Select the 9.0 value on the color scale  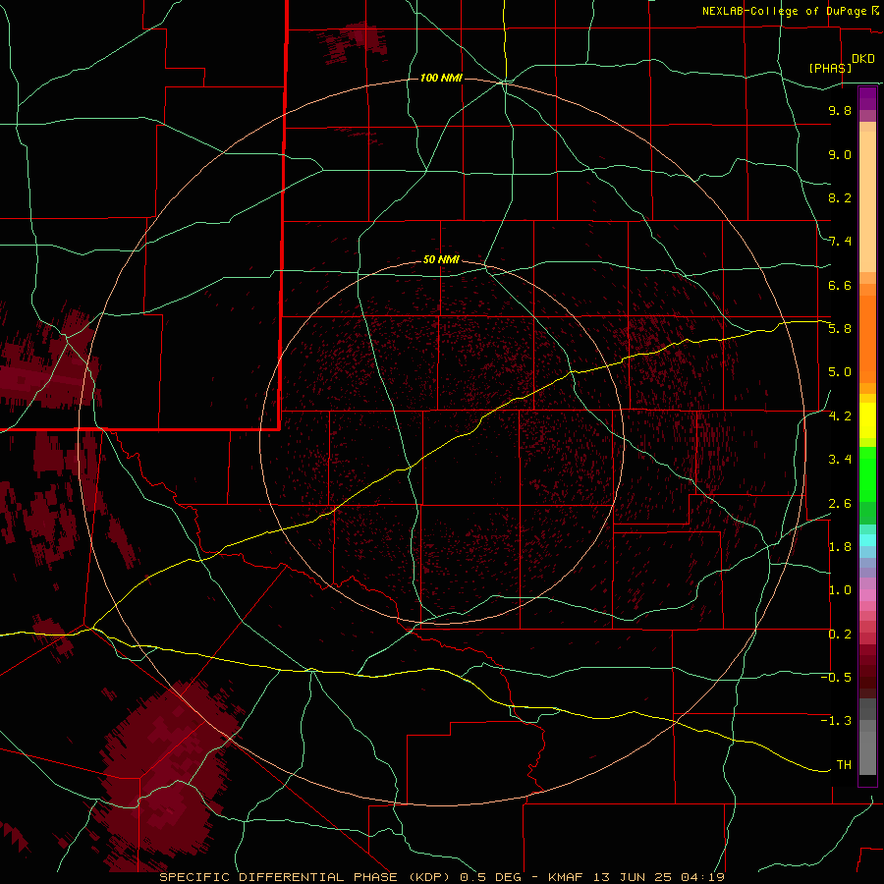pyautogui.click(x=840, y=154)
